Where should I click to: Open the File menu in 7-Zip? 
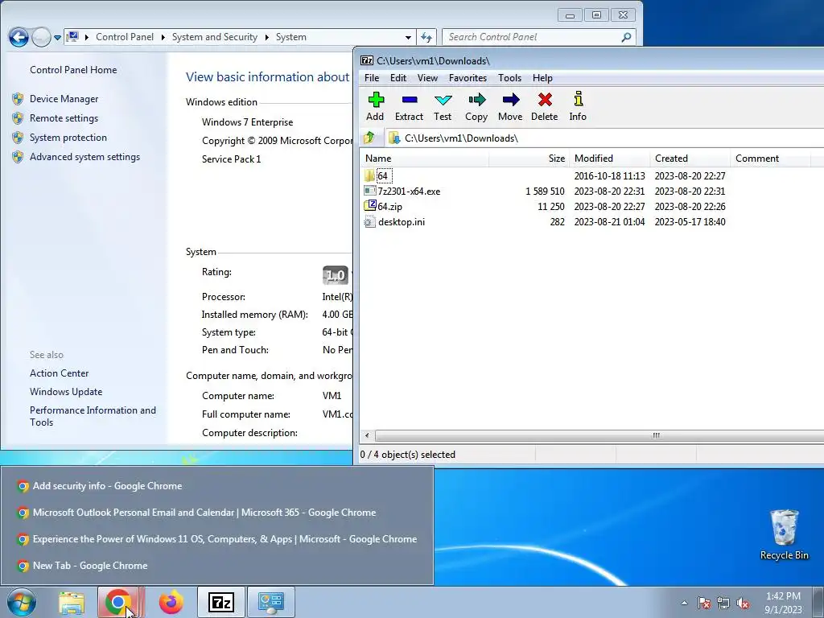coord(372,78)
